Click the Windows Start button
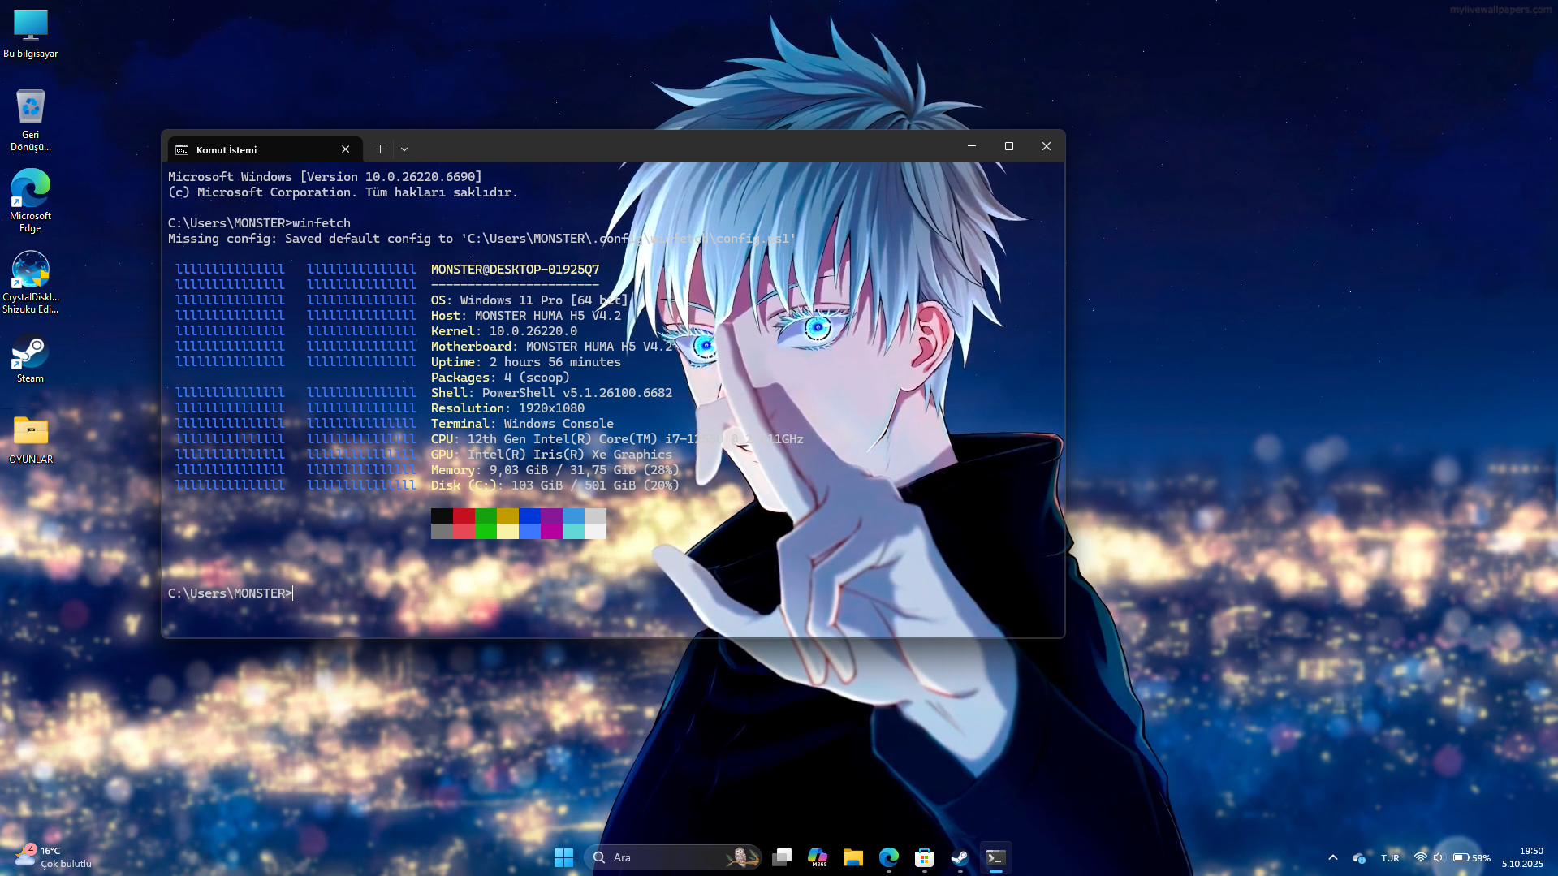 (563, 857)
